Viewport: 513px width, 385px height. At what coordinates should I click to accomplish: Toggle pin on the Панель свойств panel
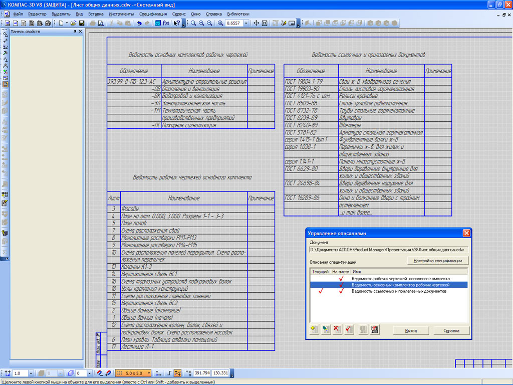pyautogui.click(x=75, y=32)
